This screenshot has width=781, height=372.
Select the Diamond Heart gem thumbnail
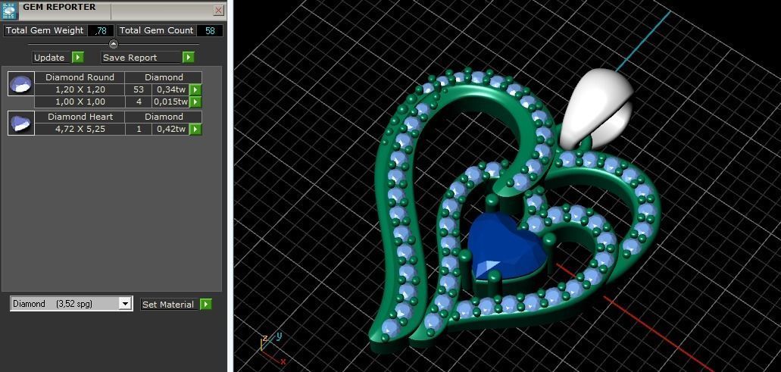click(21, 123)
